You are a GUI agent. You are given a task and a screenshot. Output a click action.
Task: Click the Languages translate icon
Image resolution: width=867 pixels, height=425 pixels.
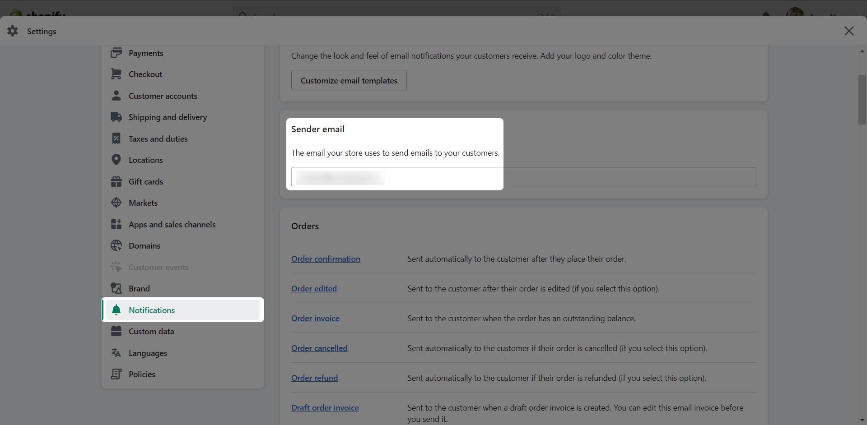coord(116,353)
